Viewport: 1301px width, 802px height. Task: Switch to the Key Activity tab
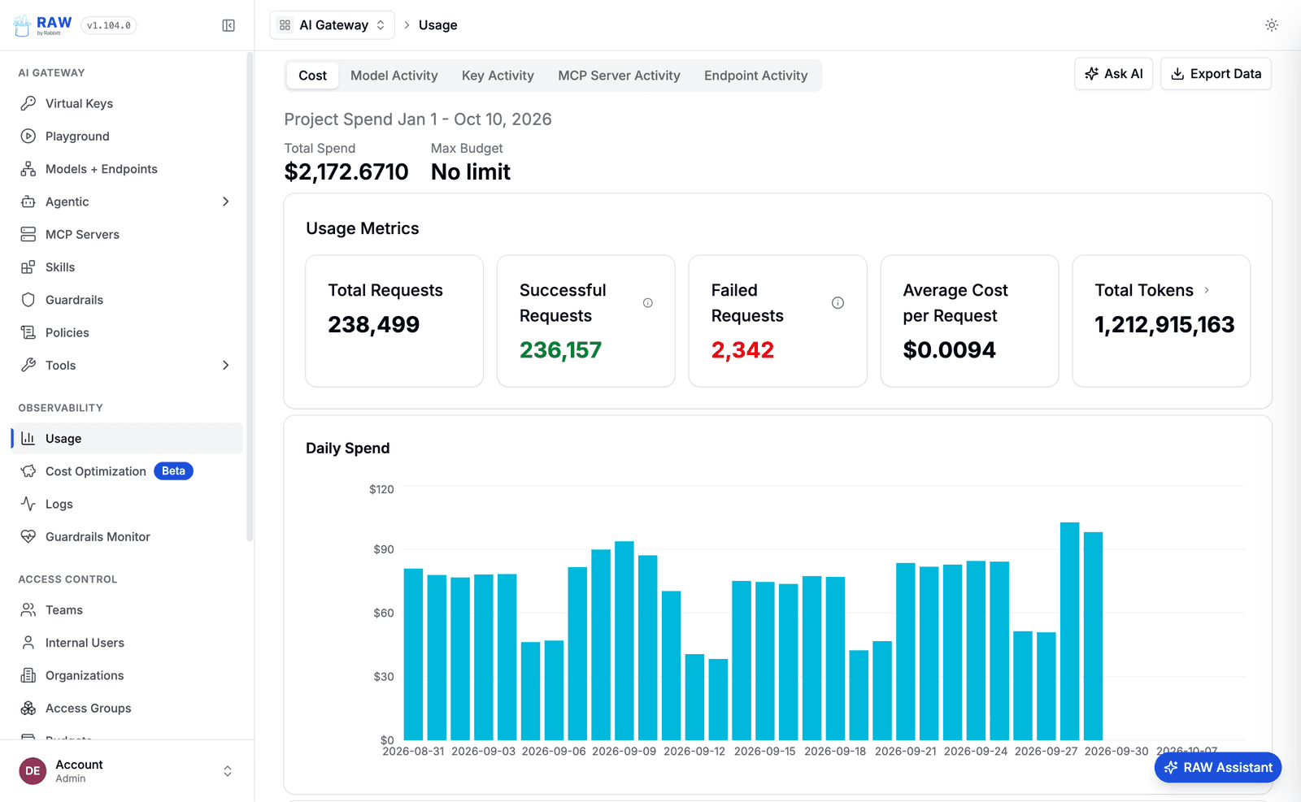(x=498, y=76)
